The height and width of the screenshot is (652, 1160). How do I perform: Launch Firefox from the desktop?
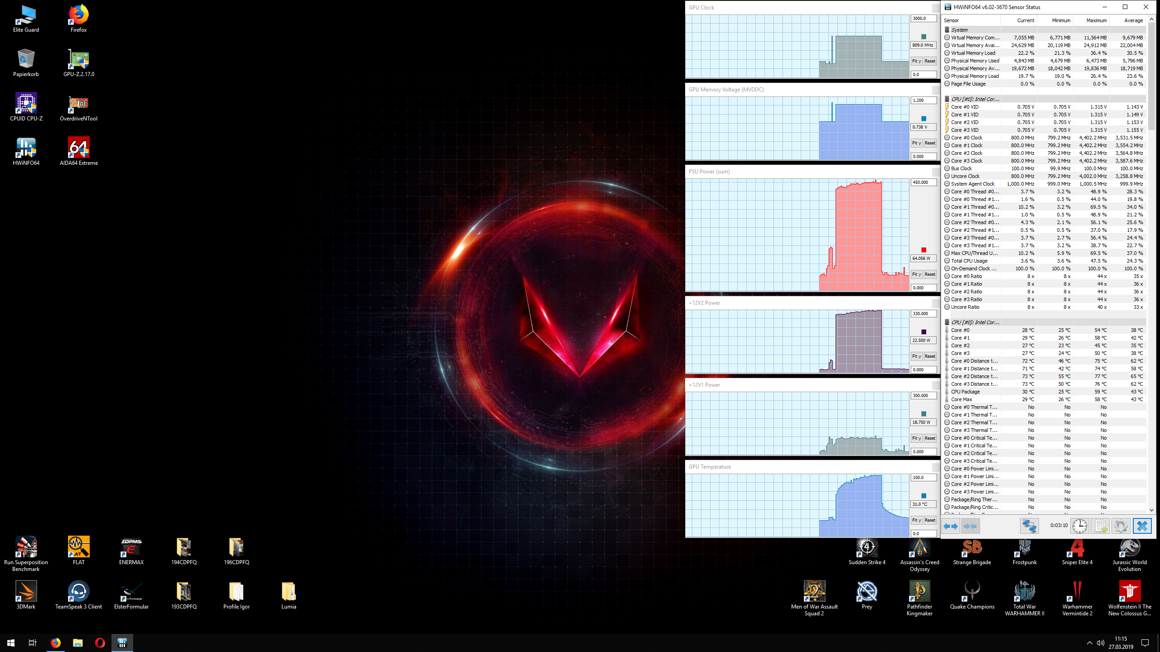pyautogui.click(x=78, y=19)
